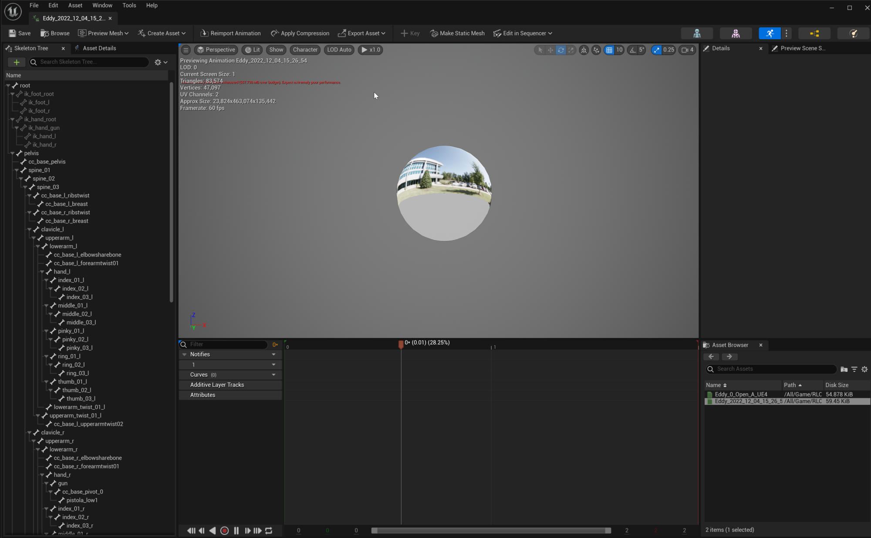The height and width of the screenshot is (538, 871).
Task: Switch to the Preview Scene Settings tab
Action: coord(799,48)
